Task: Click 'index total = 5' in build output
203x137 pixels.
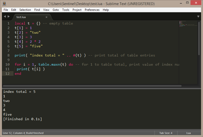Action: (19, 92)
